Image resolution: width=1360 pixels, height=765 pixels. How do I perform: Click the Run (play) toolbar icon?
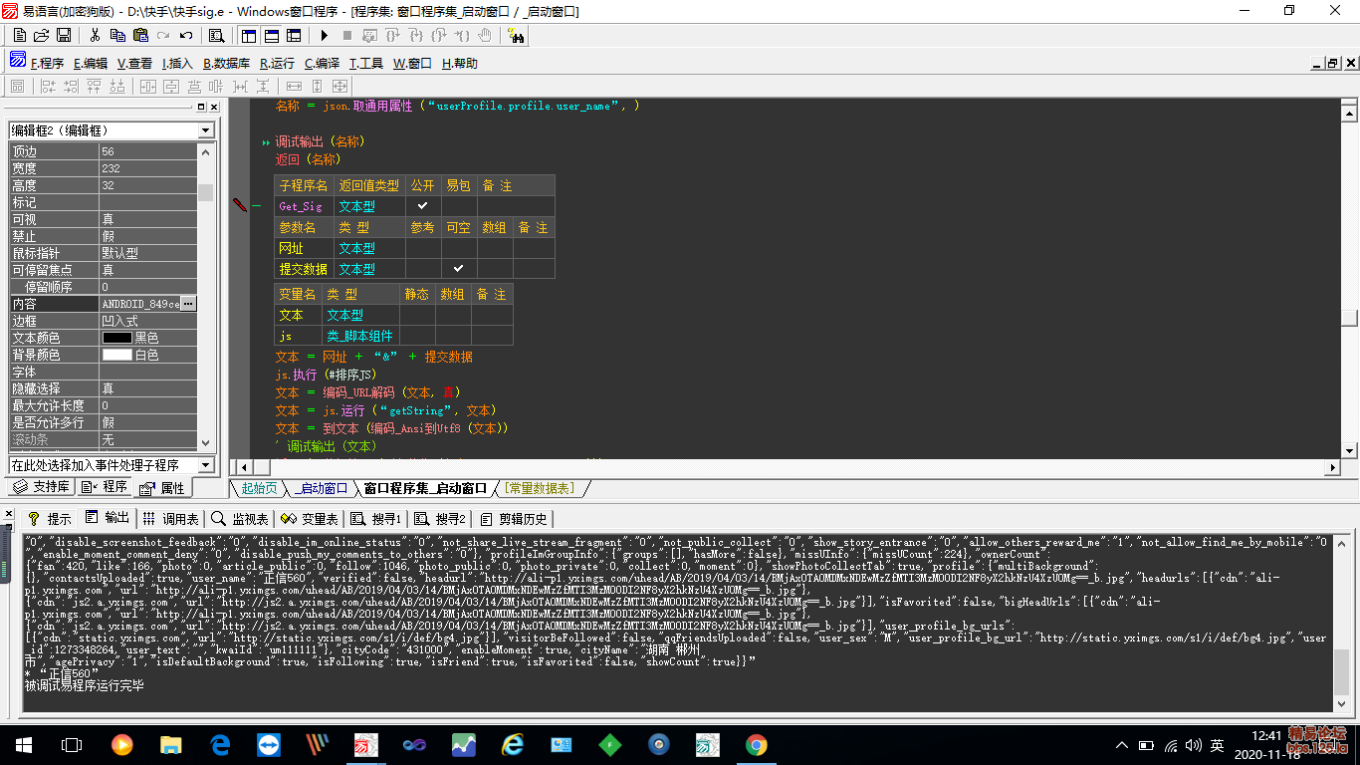[x=324, y=36]
